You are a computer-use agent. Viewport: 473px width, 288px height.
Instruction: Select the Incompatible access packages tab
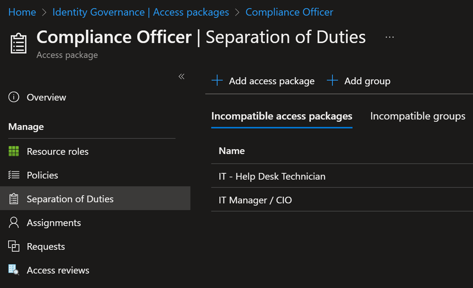[x=282, y=116]
